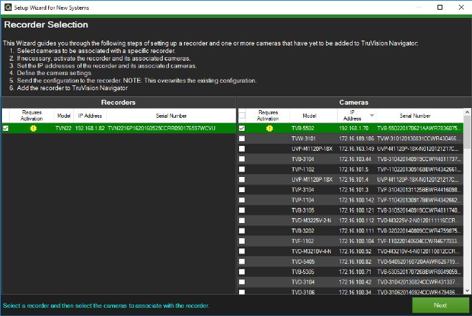Check the TVD-3104 camera checkbox
The width and height of the screenshot is (472, 316).
(x=242, y=282)
